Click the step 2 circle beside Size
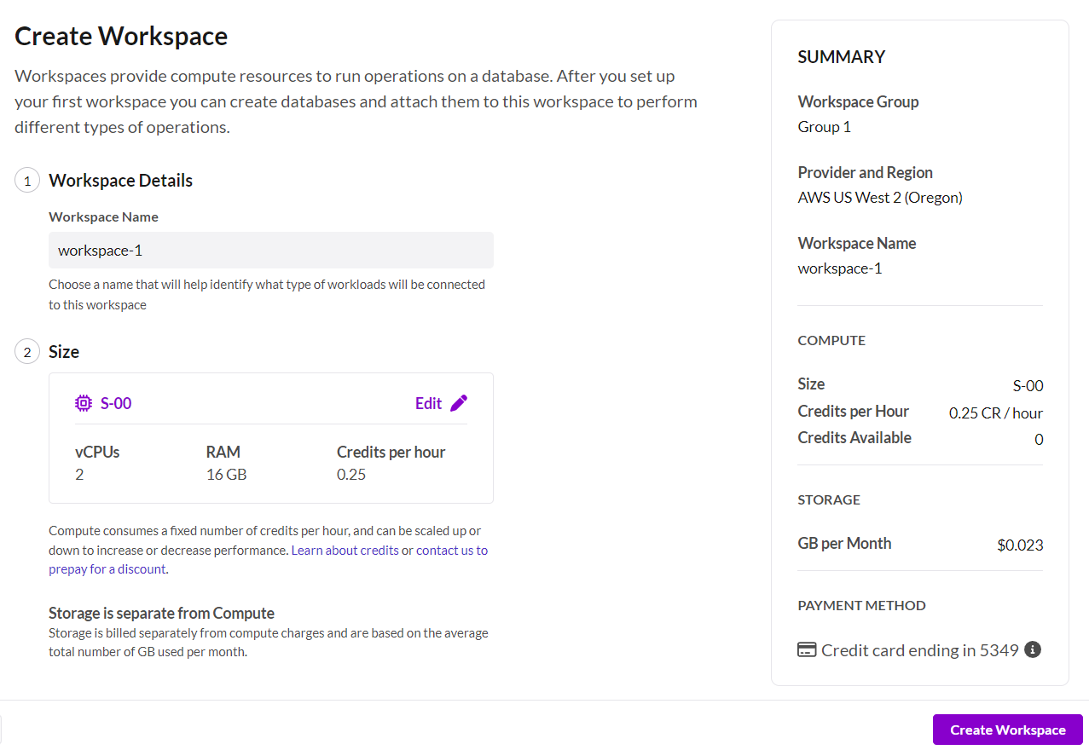Viewport: 1089px width, 750px height. [x=27, y=352]
